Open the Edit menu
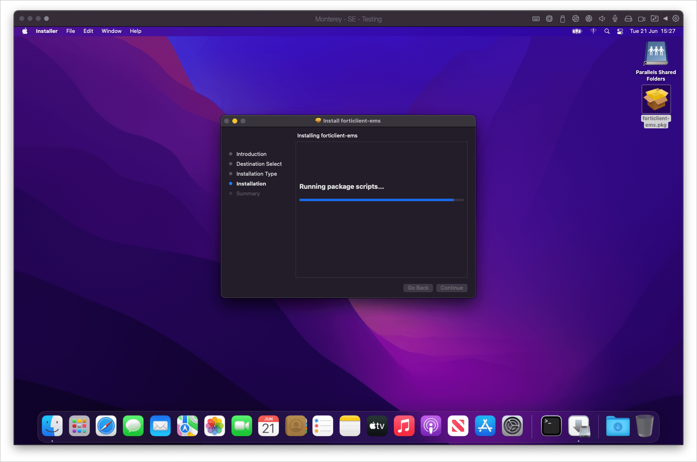 pyautogui.click(x=88, y=31)
